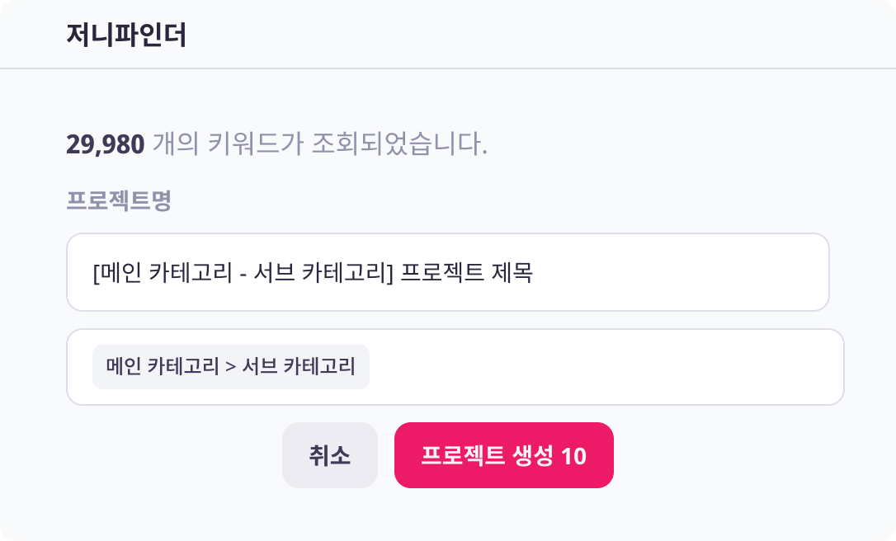Click the 29,980 keyword count number
This screenshot has height=541, width=896.
pyautogui.click(x=105, y=144)
